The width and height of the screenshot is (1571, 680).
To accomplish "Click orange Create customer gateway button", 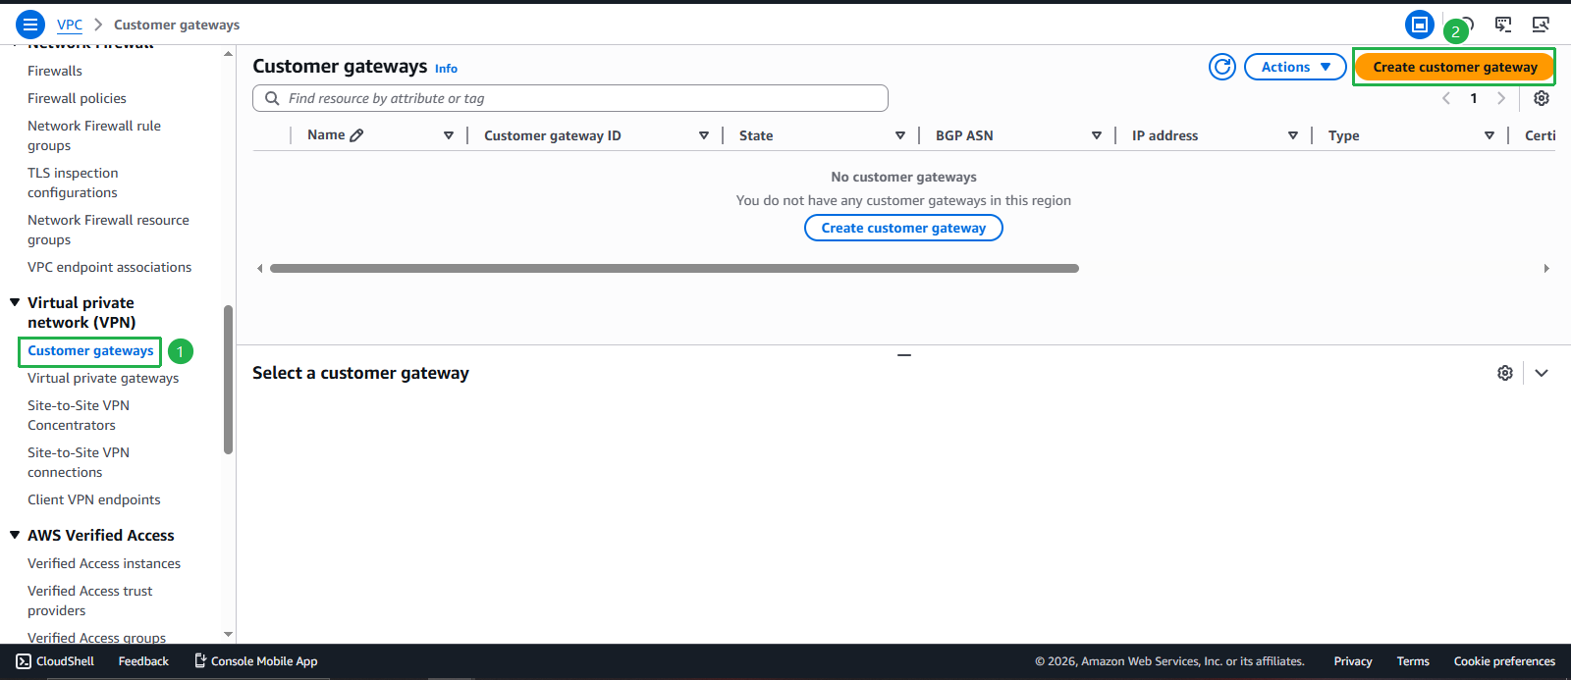I will coord(1454,67).
